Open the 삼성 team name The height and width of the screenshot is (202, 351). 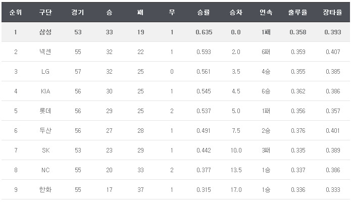point(45,32)
